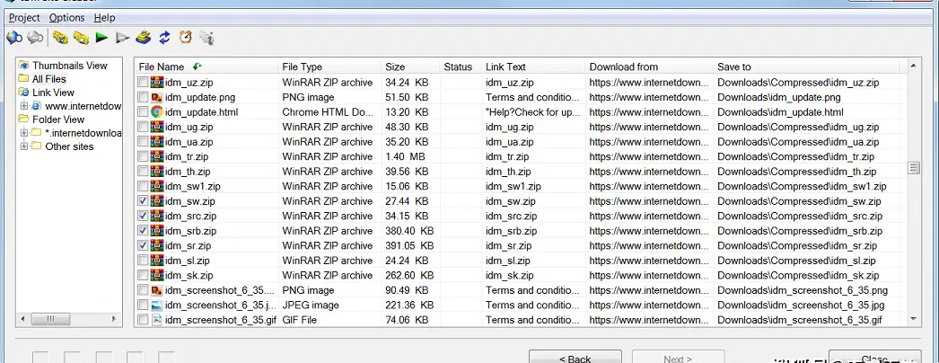The image size is (939, 363).
Task: Expand the *.internetdownloa folder node
Action: [x=24, y=132]
